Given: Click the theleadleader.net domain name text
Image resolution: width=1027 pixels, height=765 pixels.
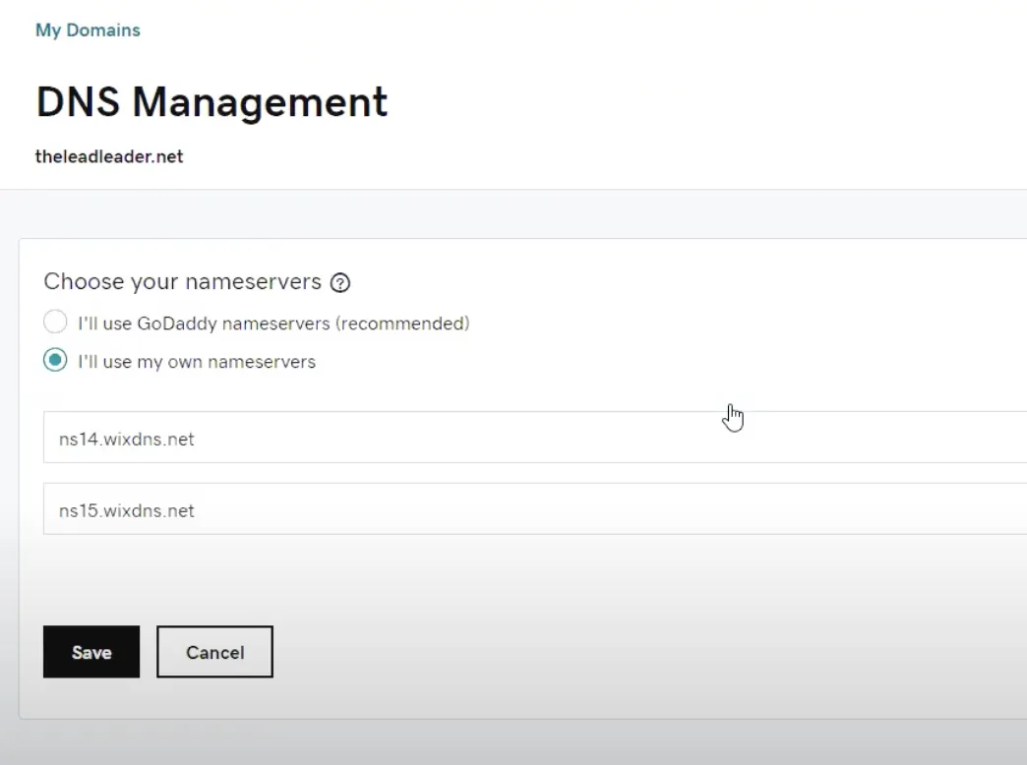Looking at the screenshot, I should point(109,156).
